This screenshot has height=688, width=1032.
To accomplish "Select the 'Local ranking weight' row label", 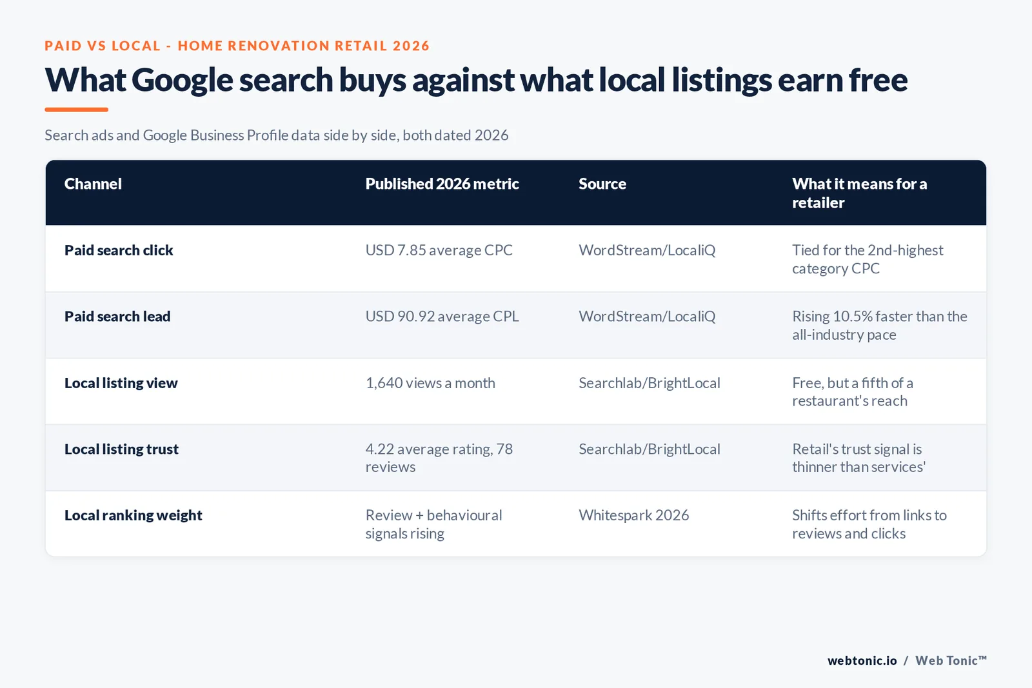I will [133, 515].
